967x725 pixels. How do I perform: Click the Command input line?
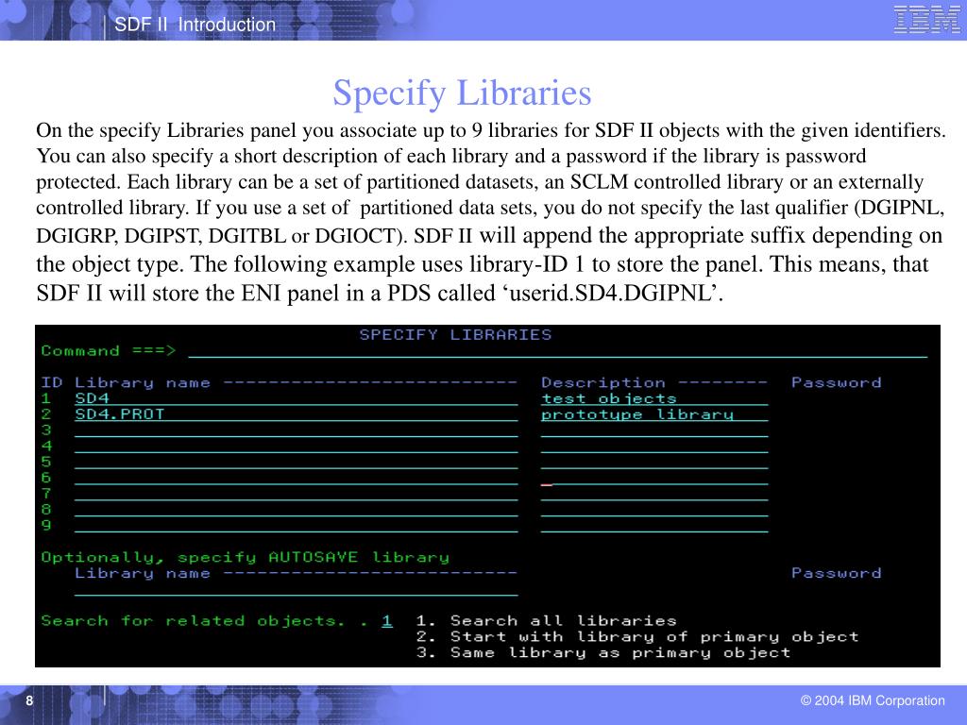tap(557, 351)
